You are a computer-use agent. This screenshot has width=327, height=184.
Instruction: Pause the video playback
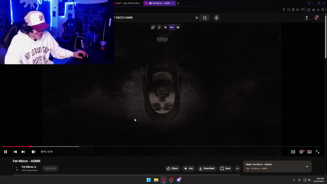click(x=5, y=152)
